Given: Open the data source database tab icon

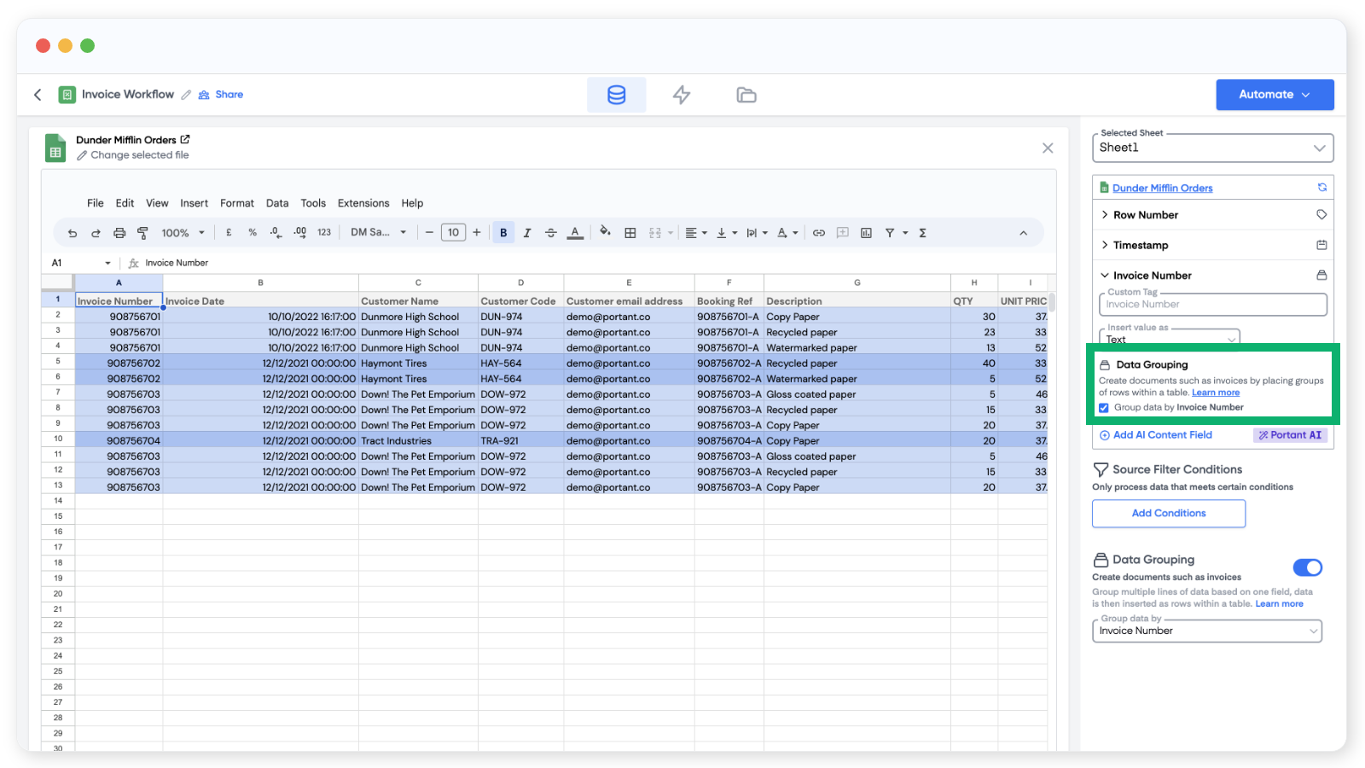Looking at the screenshot, I should tap(616, 95).
